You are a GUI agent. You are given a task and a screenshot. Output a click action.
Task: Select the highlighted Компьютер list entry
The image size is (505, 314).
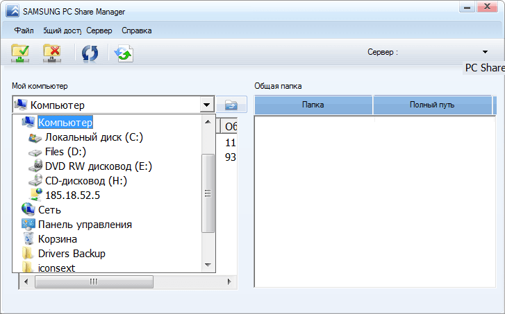65,122
